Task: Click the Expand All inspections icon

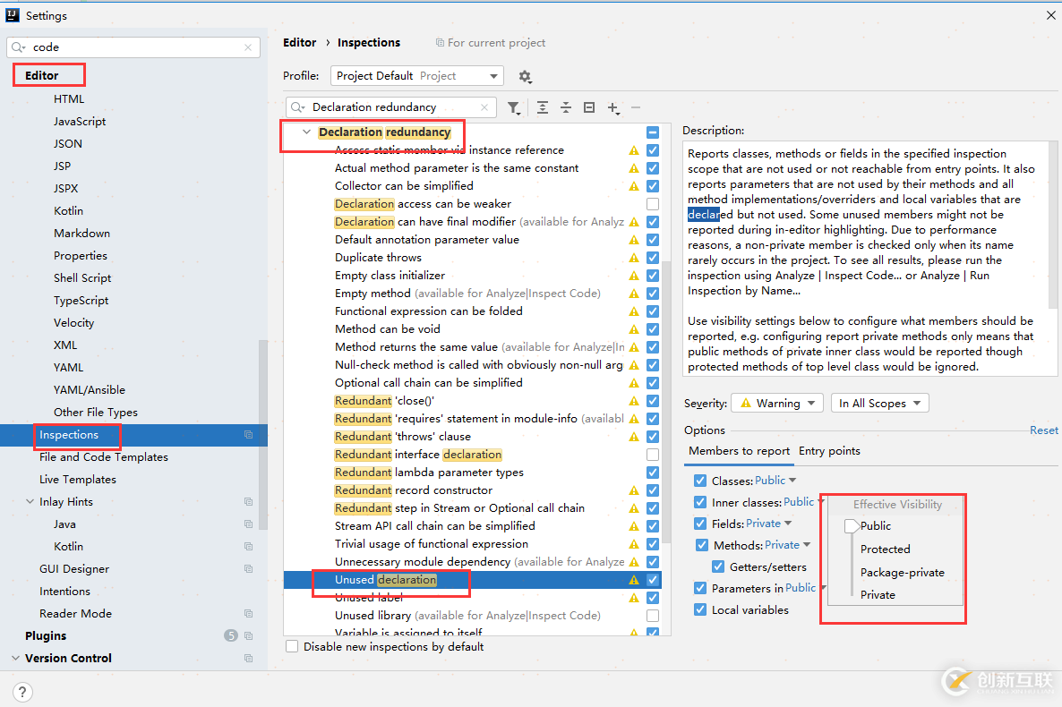Action: [543, 107]
